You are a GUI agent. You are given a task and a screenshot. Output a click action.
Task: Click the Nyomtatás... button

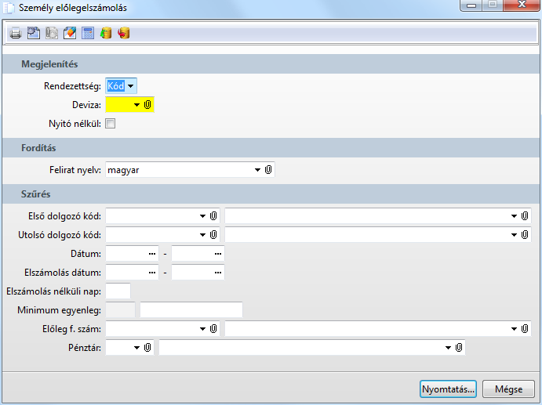pos(448,389)
